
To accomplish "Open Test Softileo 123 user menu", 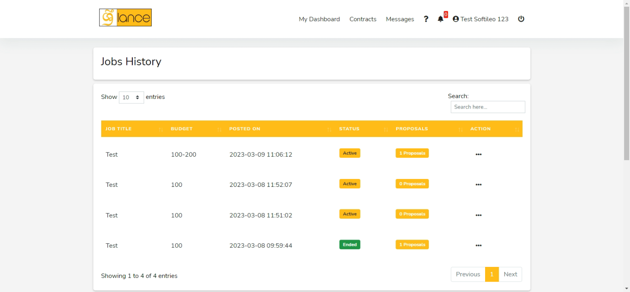I will pyautogui.click(x=480, y=19).
